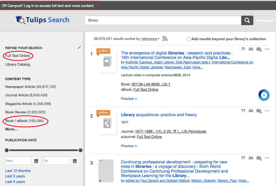Filter by Book / eBook content type
Image resolution: width=276 pixels, height=186 pixels.
coord(24,121)
